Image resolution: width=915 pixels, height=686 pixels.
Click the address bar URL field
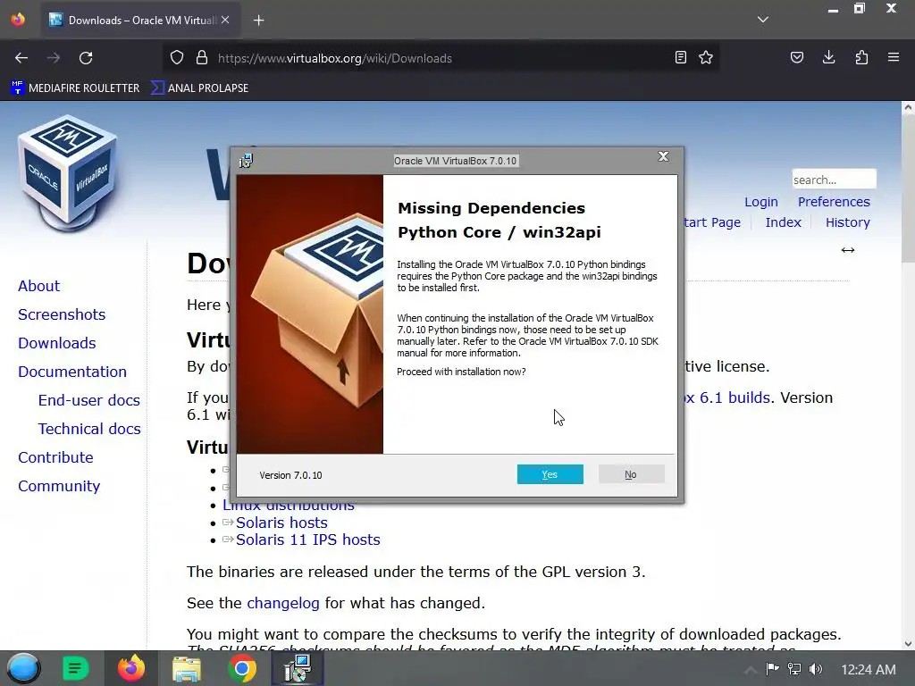pos(441,58)
